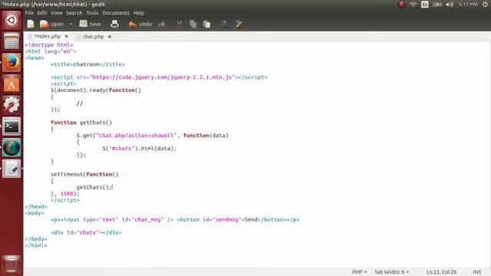Click the setTimeout(function() line
The width and height of the screenshot is (491, 276).
[84, 174]
